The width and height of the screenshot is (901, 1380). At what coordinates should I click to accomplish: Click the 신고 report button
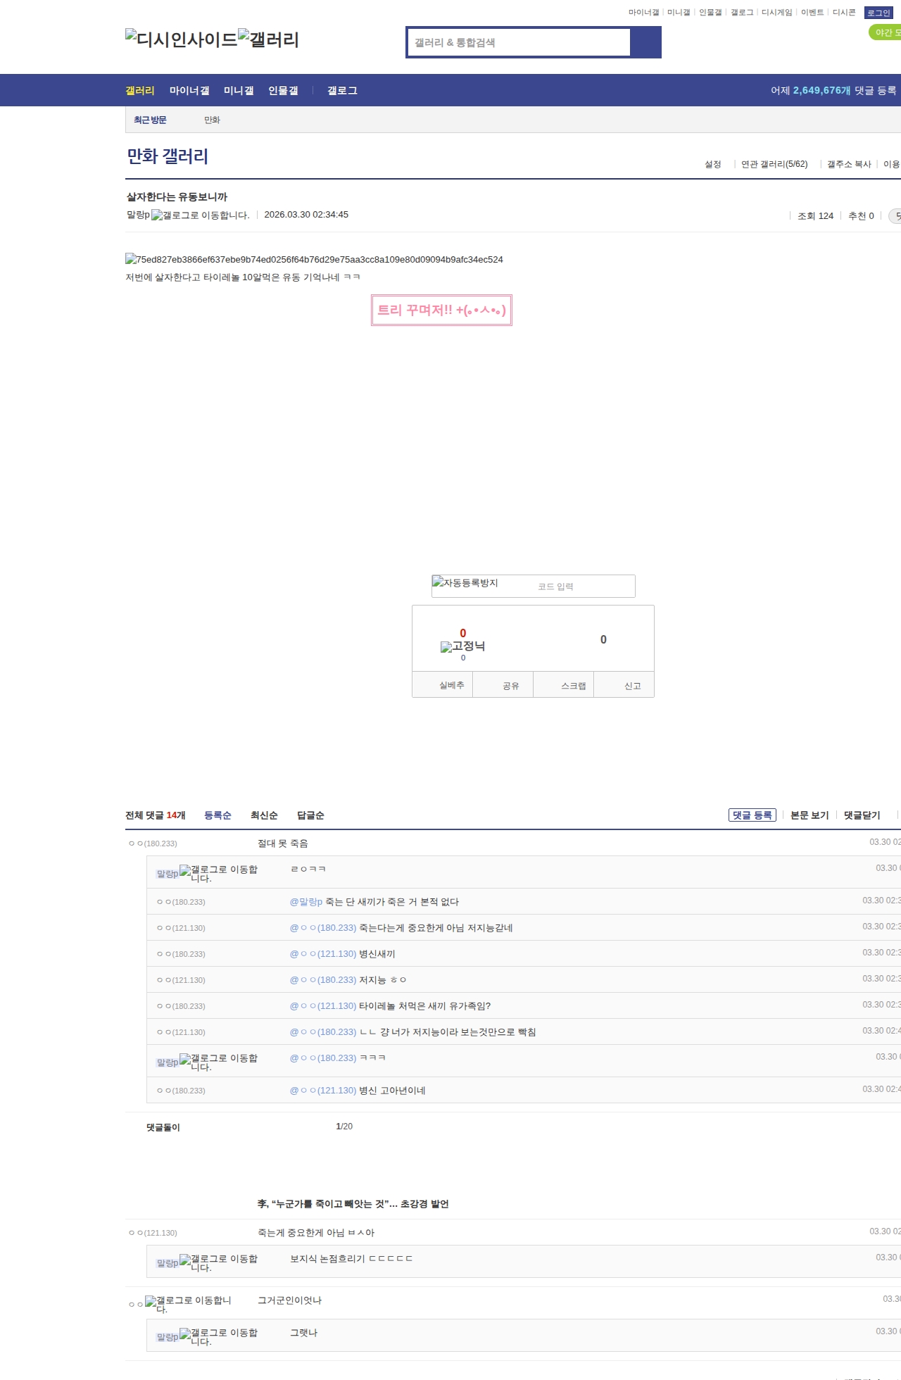pos(624,685)
